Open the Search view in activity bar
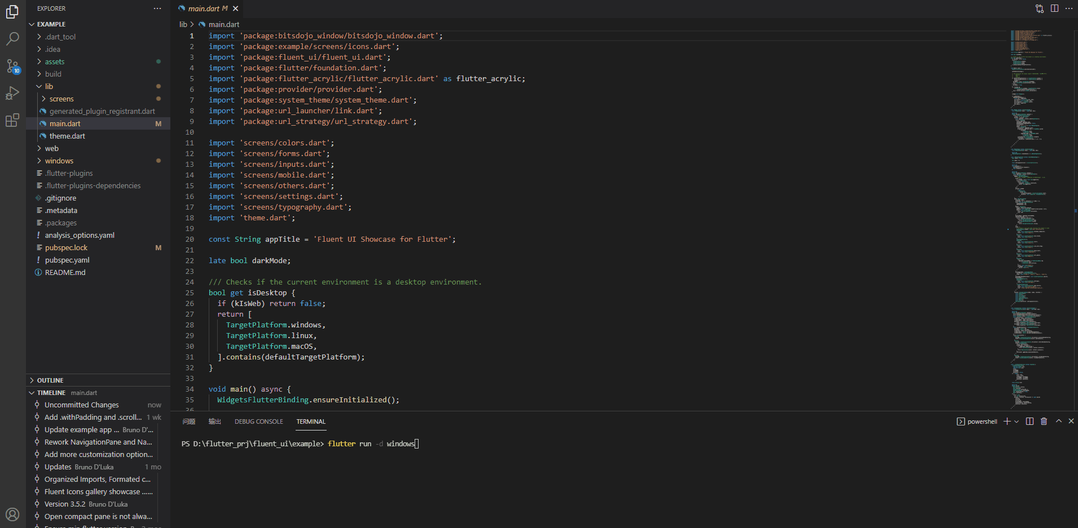This screenshot has height=528, width=1078. pyautogui.click(x=12, y=38)
